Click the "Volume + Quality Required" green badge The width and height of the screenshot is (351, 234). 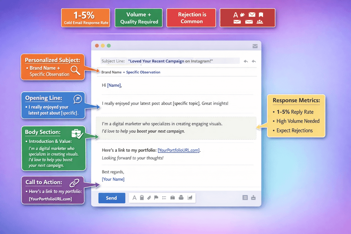click(139, 18)
